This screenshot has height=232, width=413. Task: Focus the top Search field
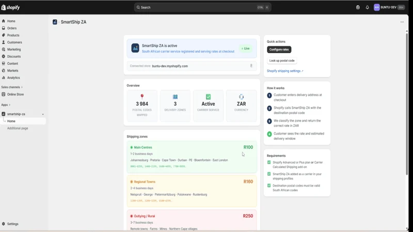[x=202, y=7]
